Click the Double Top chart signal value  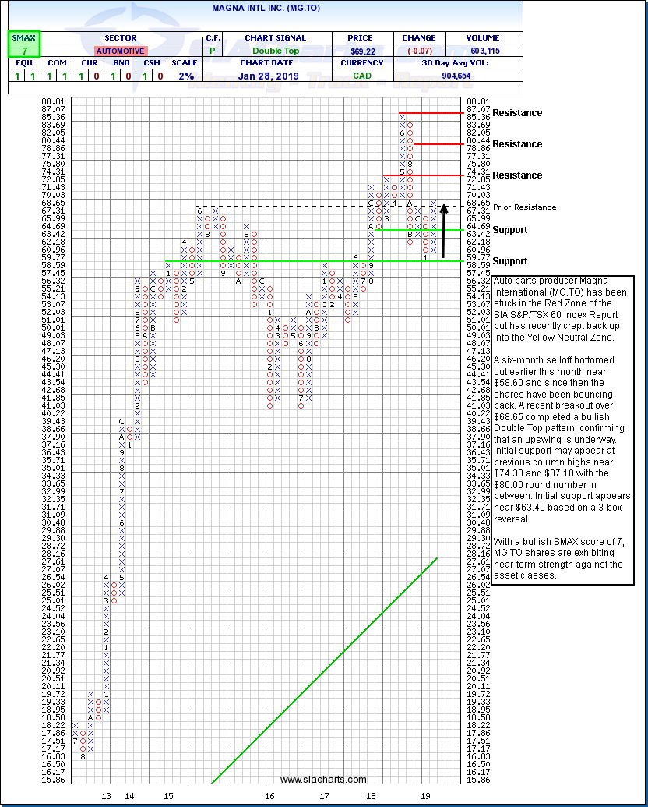click(x=275, y=51)
